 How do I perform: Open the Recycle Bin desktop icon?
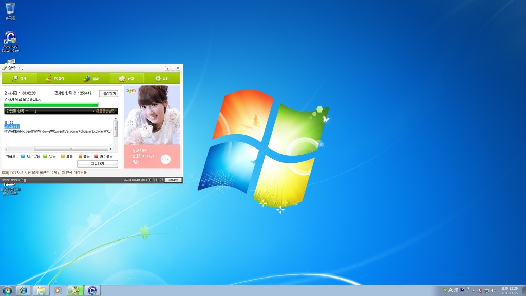pos(10,11)
